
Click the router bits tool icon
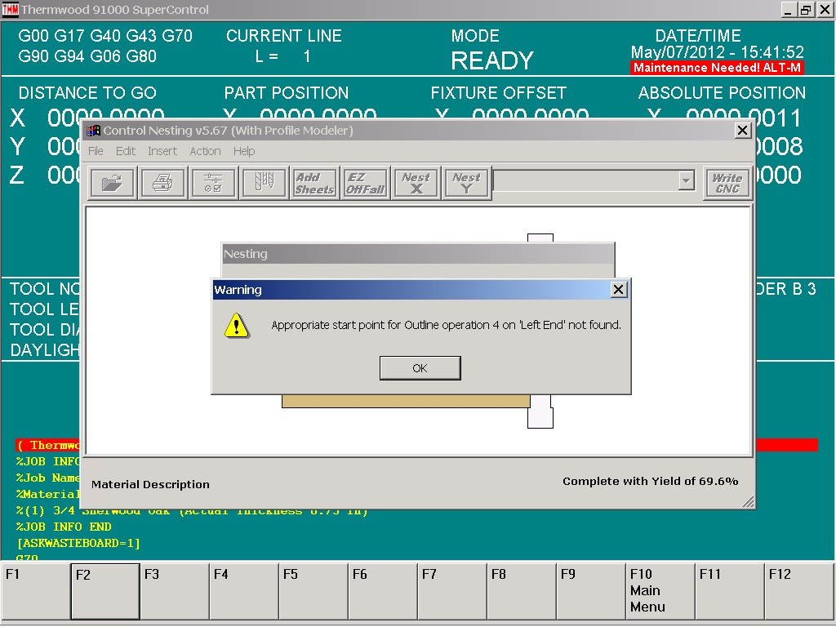pos(264,183)
